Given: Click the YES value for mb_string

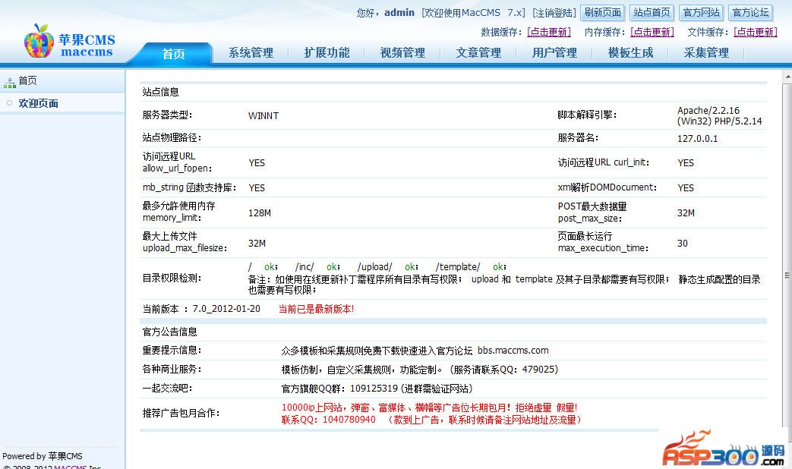Looking at the screenshot, I should [x=257, y=187].
